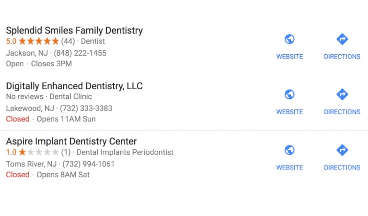Click the phone number (848) 222-1455
Screen dimensions: 368x216
(80, 53)
